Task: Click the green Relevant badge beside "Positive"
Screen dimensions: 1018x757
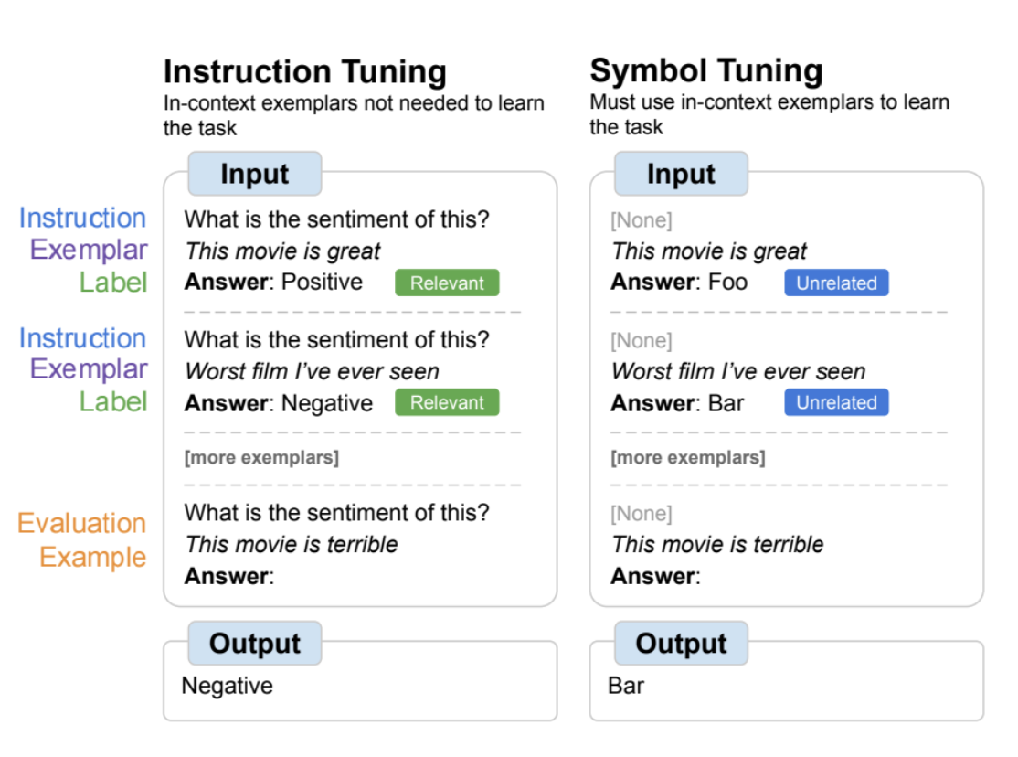Action: pos(447,283)
